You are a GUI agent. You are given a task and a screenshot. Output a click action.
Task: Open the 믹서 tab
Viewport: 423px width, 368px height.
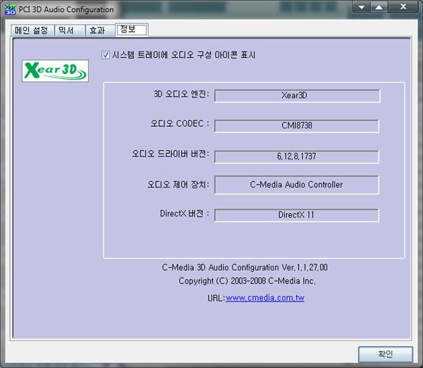[x=70, y=30]
